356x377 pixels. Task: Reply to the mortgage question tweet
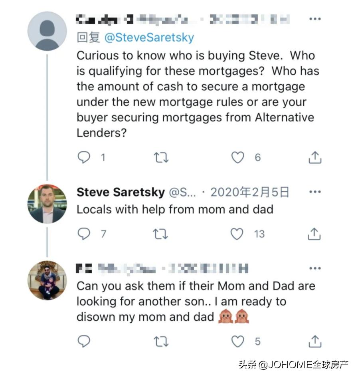pos(84,158)
